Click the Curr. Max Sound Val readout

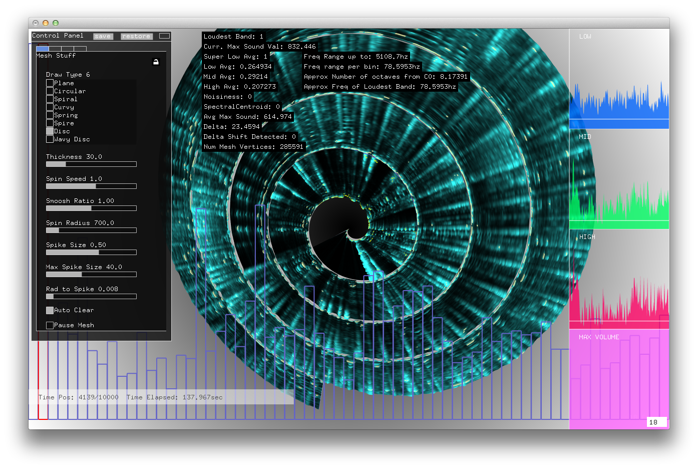point(260,47)
